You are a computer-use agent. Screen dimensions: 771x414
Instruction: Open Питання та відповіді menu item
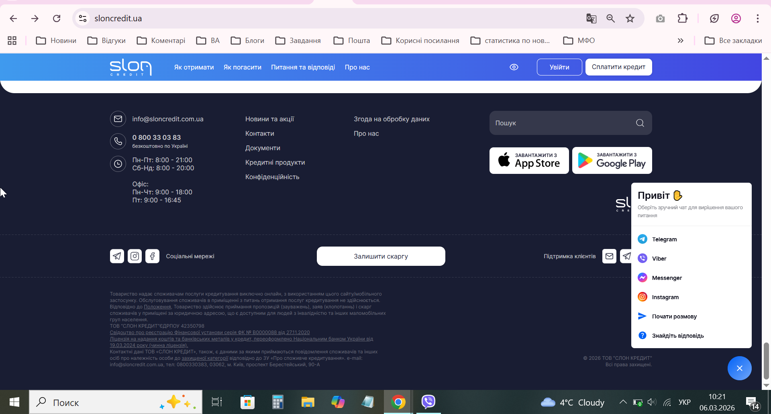303,67
